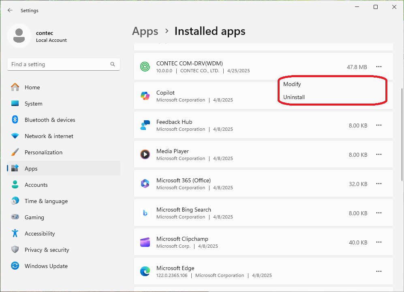The width and height of the screenshot is (404, 292).
Task: Open more options for Feedback Hub
Action: [379, 125]
